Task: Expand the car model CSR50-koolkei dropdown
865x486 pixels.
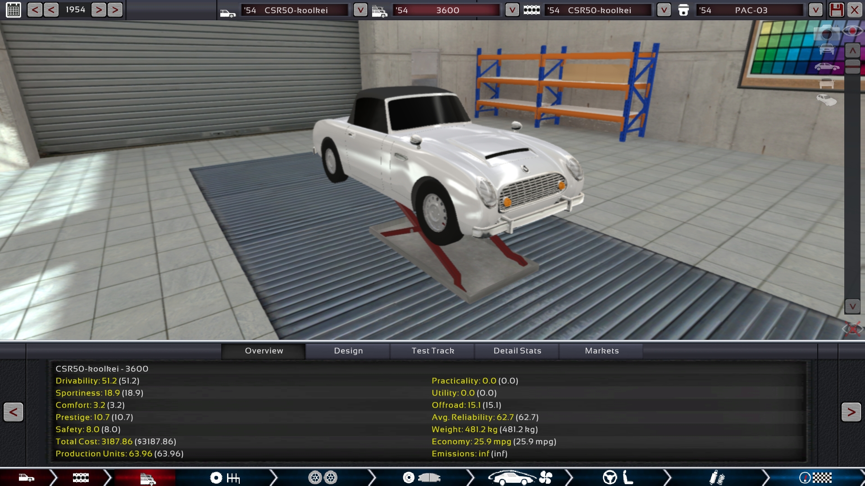Action: 360,10
